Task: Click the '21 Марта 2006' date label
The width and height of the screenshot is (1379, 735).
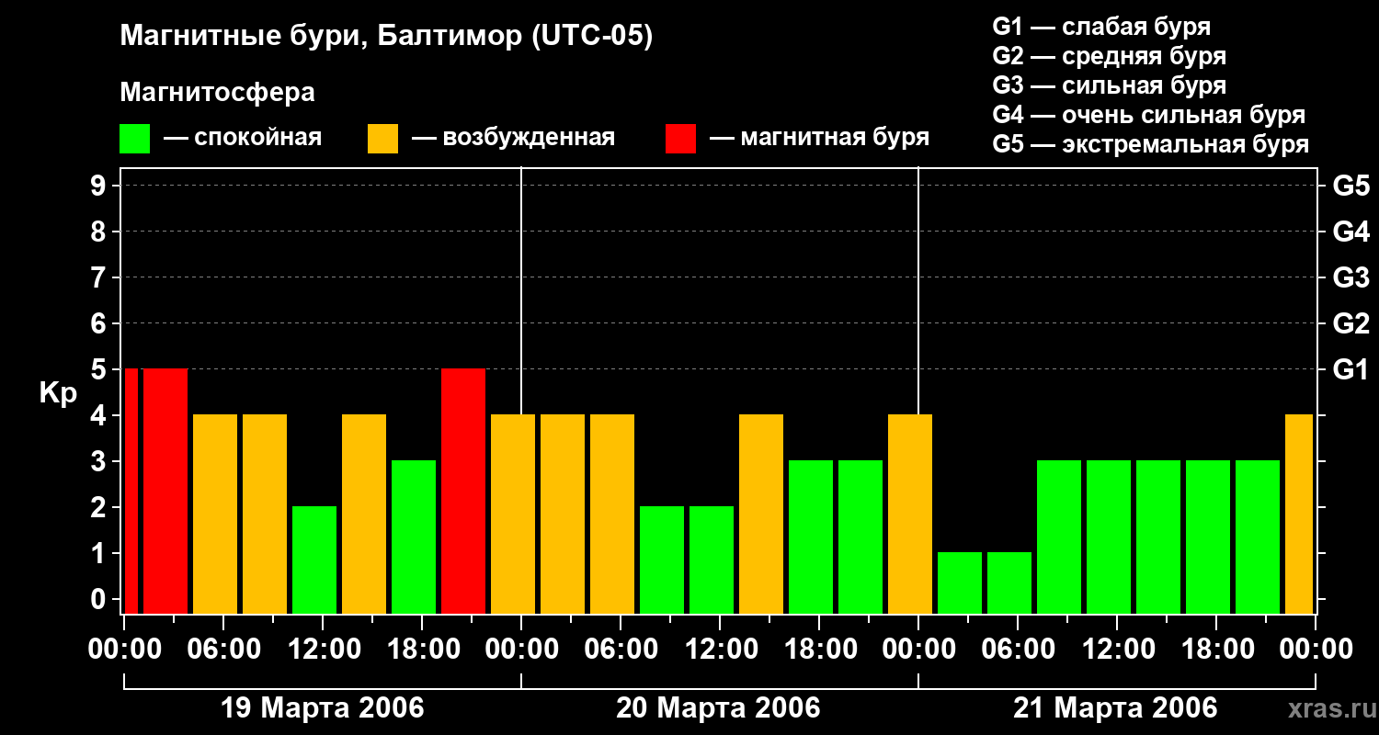Action: pos(1115,708)
